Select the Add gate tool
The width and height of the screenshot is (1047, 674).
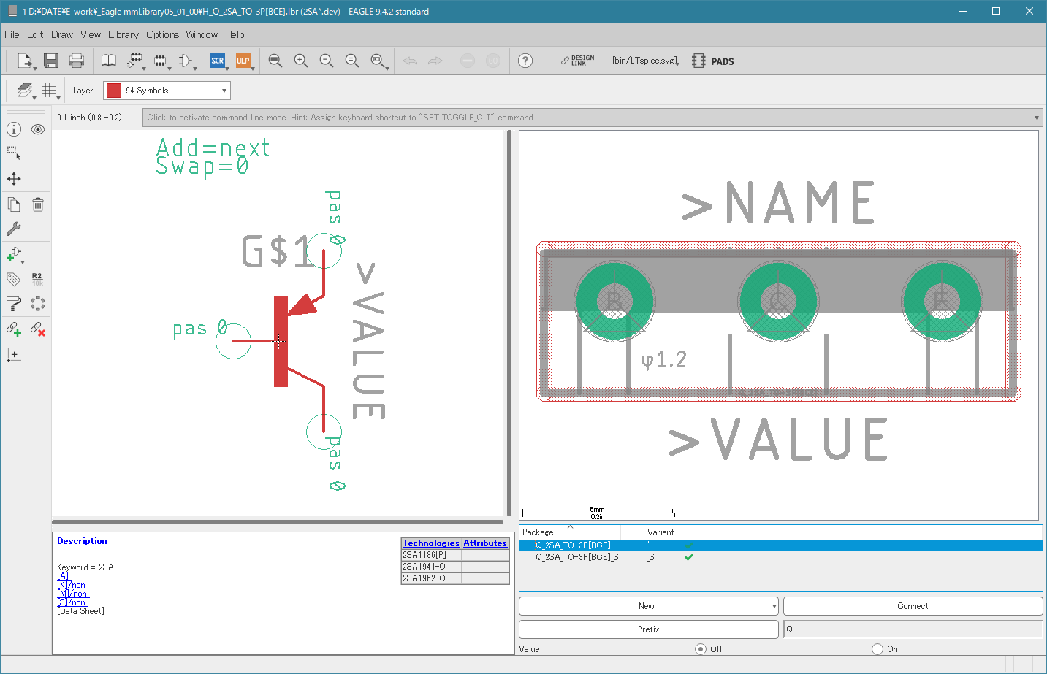pos(14,254)
